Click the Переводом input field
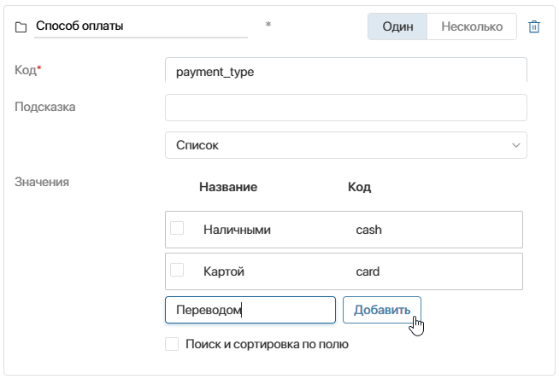Image resolution: width=559 pixels, height=379 pixels. pyautogui.click(x=250, y=310)
